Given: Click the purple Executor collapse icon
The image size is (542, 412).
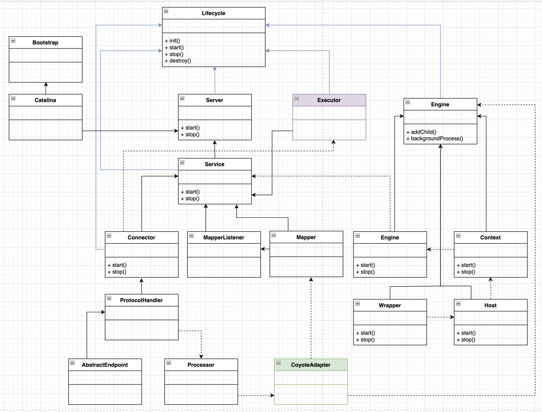Looking at the screenshot, I should tap(297, 98).
